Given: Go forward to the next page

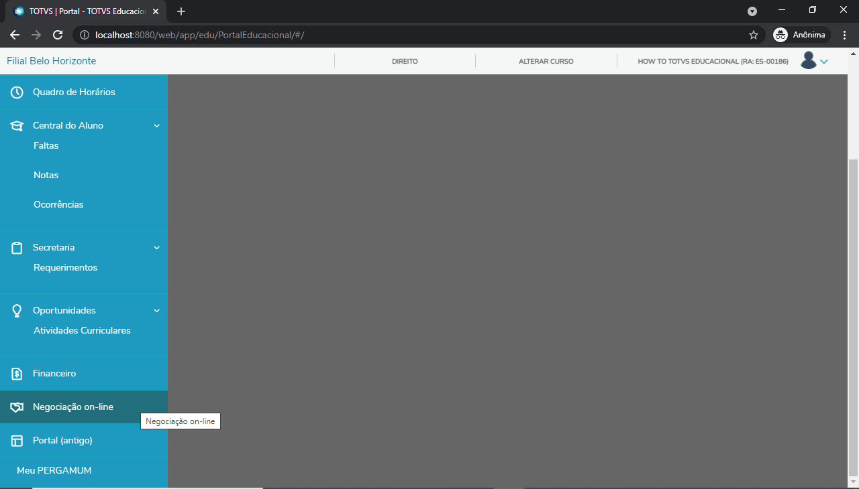Looking at the screenshot, I should click(x=36, y=35).
